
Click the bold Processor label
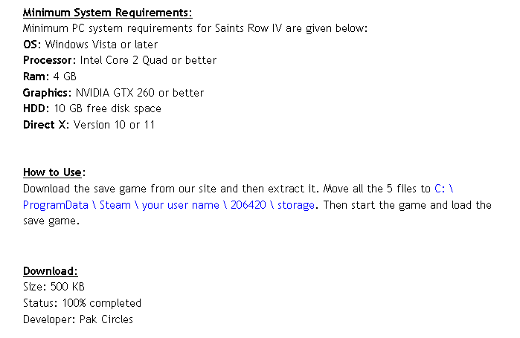[x=49, y=60]
